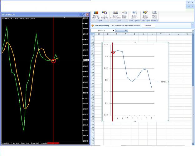
Task: Close the GBPUSD,H1 chart window
Action: [x=87, y=15]
